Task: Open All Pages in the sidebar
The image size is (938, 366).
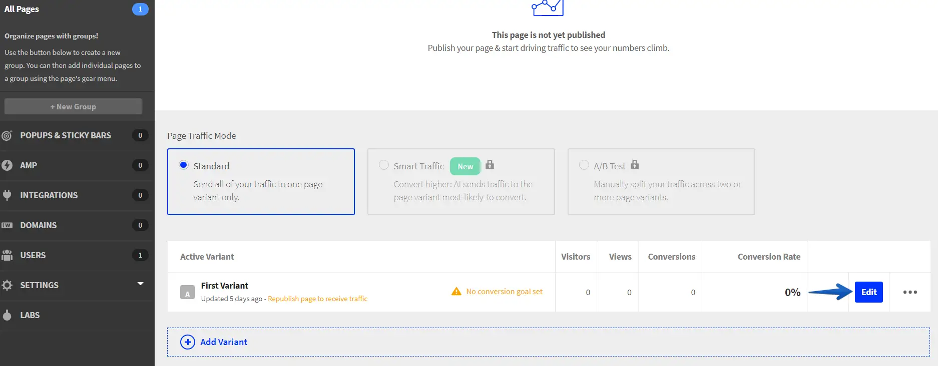Action: click(22, 9)
